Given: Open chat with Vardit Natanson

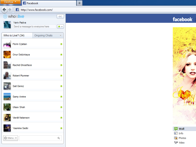Looking at the screenshot, I should tap(33, 118).
